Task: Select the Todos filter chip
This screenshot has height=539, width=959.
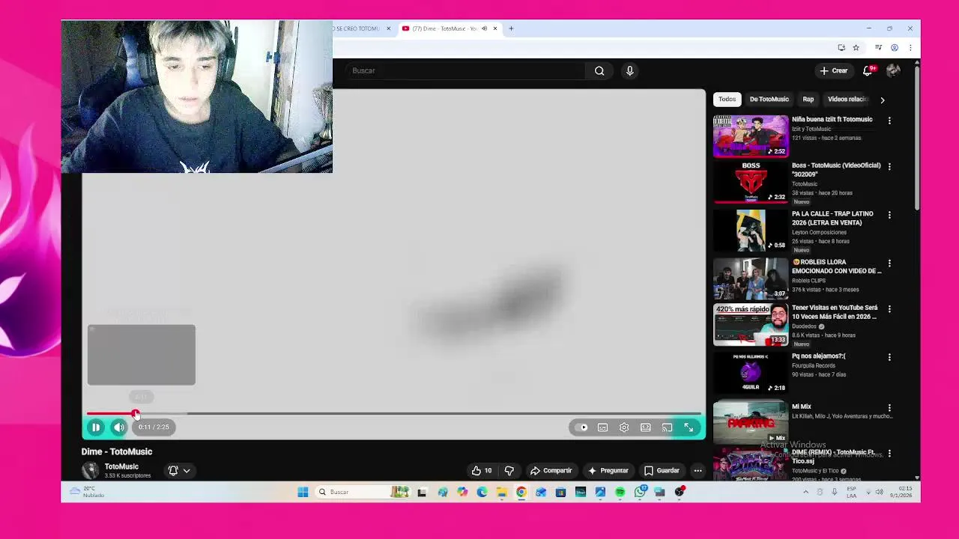Action: 727,99
